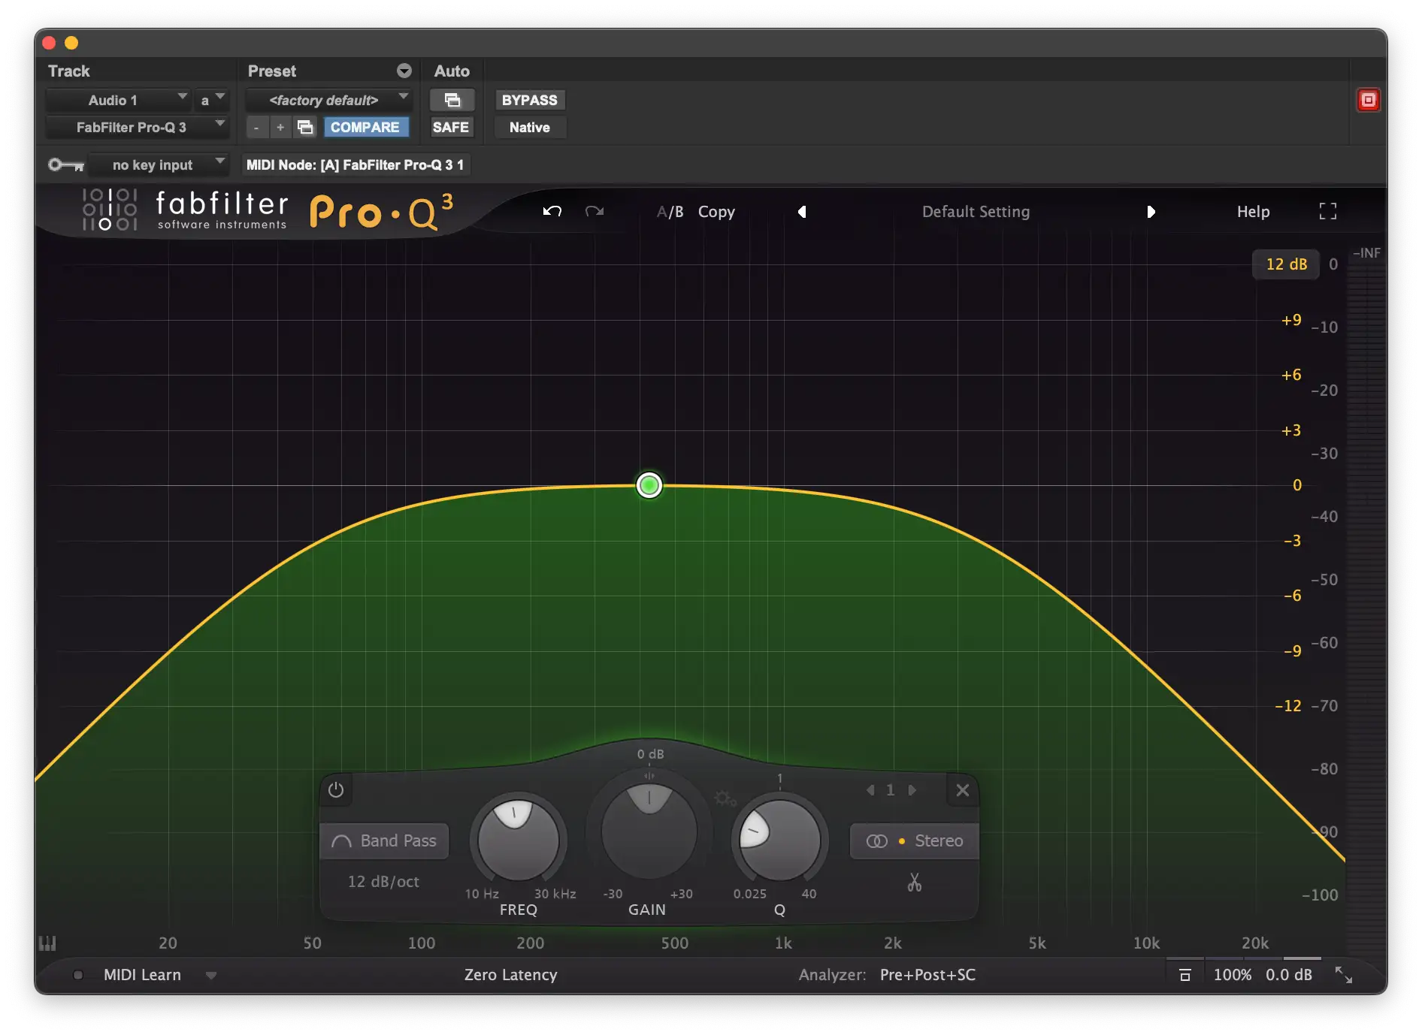Click the resize arrows icon at bottom right
The height and width of the screenshot is (1035, 1422).
(x=1343, y=975)
